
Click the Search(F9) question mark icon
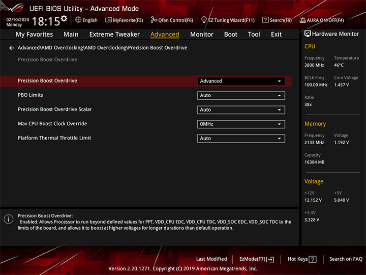tap(265, 20)
